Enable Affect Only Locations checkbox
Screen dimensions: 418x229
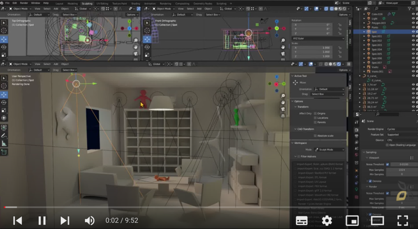click(315, 118)
